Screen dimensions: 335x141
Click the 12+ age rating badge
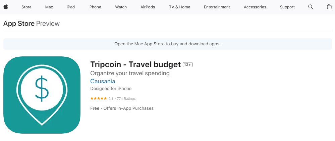click(187, 64)
